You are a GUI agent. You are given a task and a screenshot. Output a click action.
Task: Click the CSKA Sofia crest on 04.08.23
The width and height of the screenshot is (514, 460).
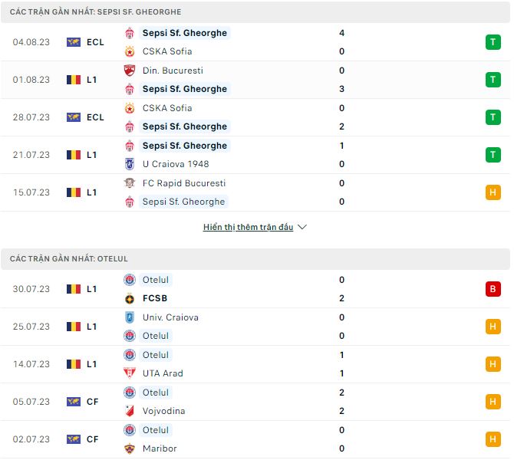129,51
